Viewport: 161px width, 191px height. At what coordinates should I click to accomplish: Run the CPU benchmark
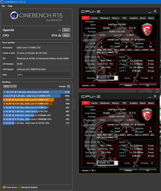(66, 35)
